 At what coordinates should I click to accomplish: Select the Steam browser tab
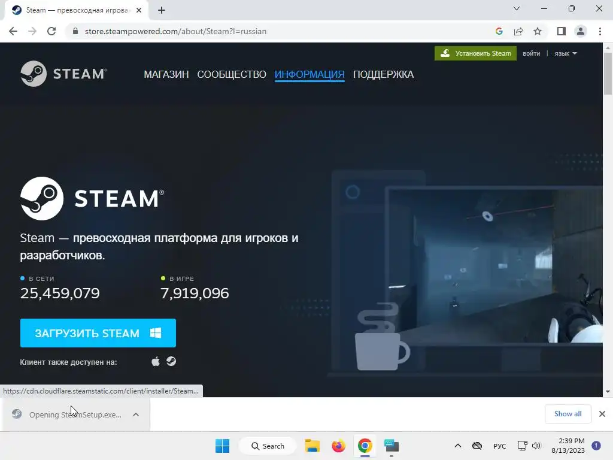point(76,10)
